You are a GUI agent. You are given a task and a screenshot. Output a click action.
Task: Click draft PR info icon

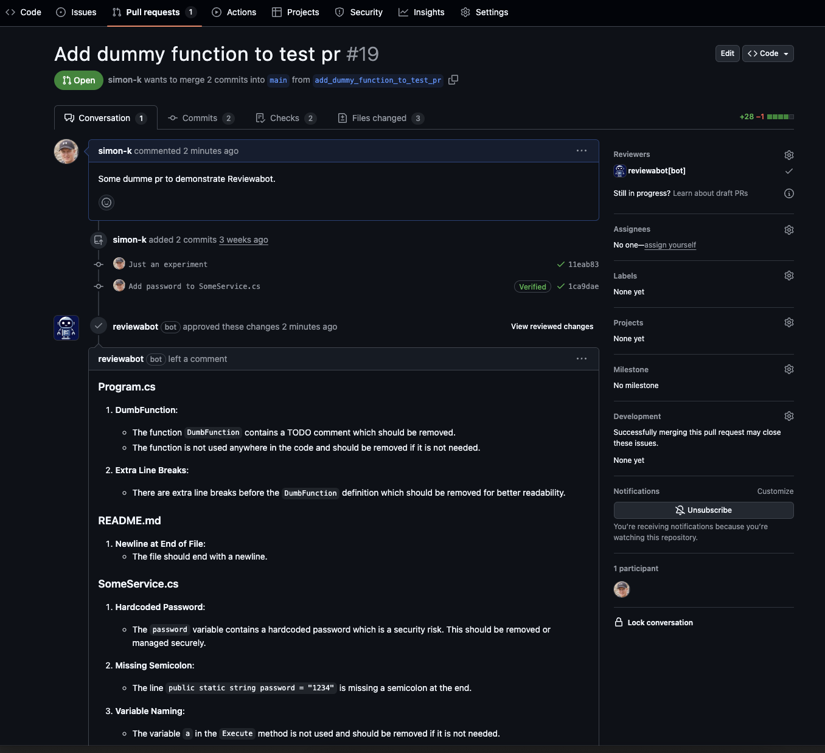click(789, 193)
